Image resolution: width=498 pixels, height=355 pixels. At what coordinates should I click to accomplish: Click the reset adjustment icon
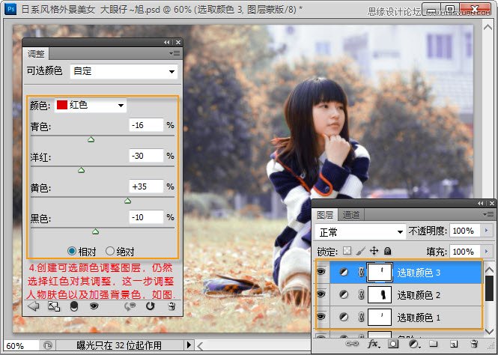[151, 306]
